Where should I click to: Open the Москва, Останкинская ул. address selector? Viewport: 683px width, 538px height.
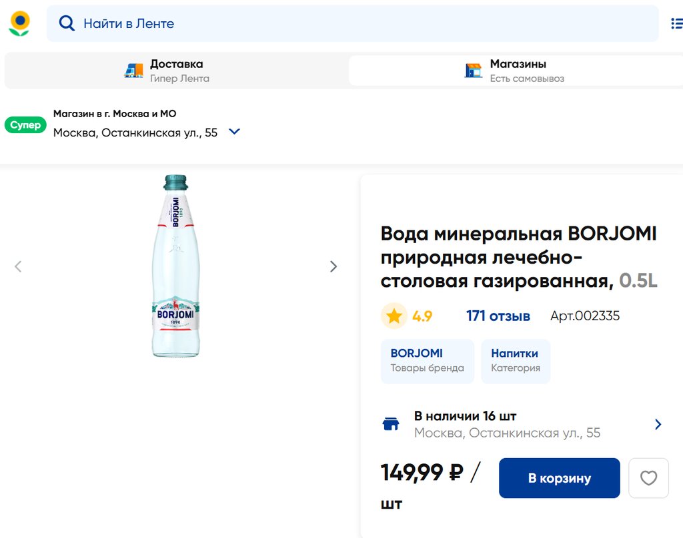click(135, 133)
